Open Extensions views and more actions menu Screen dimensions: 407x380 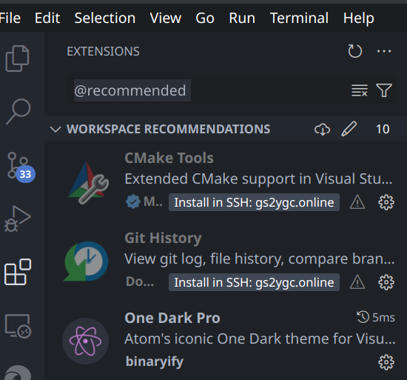coord(384,51)
